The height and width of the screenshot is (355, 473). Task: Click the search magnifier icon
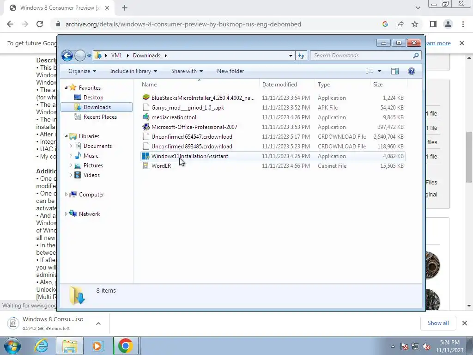pos(416,55)
